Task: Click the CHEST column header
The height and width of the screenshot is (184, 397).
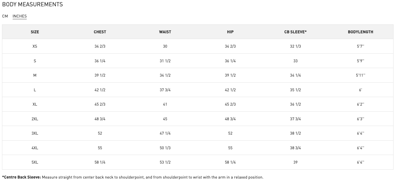Action: [100, 32]
